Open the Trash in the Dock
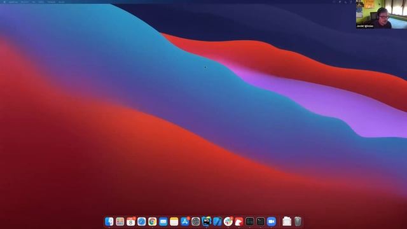The image size is (407, 229). (x=298, y=221)
